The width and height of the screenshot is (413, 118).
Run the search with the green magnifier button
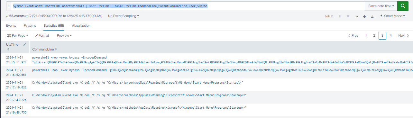point(402,6)
